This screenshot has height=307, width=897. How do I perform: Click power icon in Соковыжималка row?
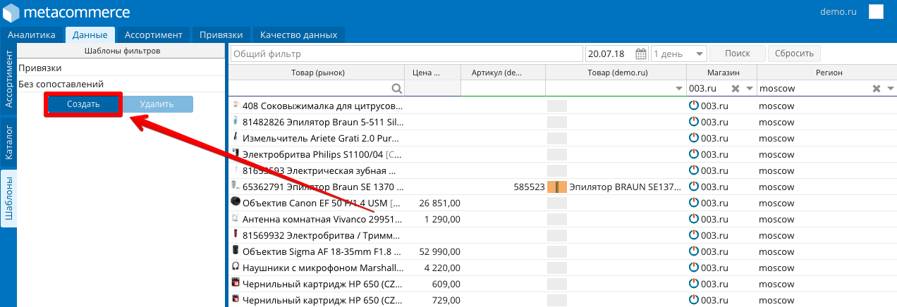click(x=693, y=106)
